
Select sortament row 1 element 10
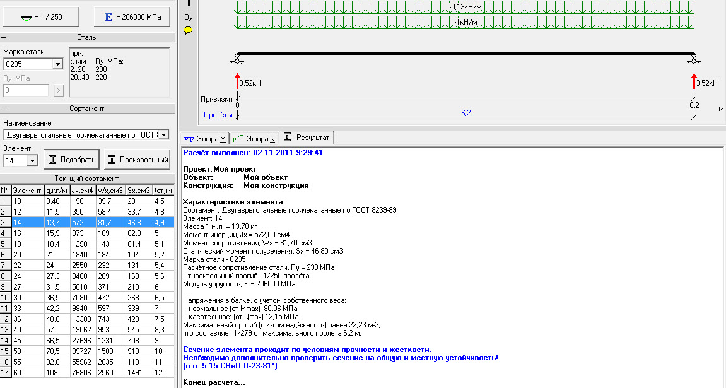point(87,201)
